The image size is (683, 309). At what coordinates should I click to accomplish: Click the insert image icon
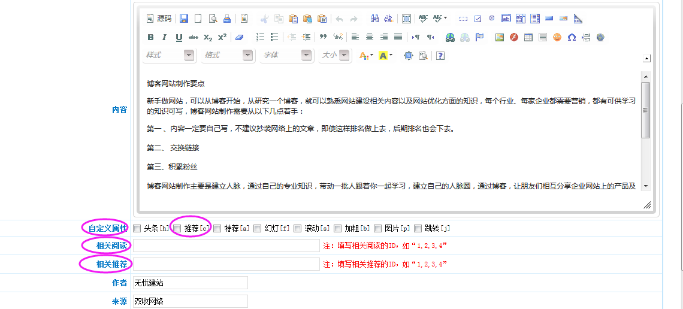tap(499, 37)
